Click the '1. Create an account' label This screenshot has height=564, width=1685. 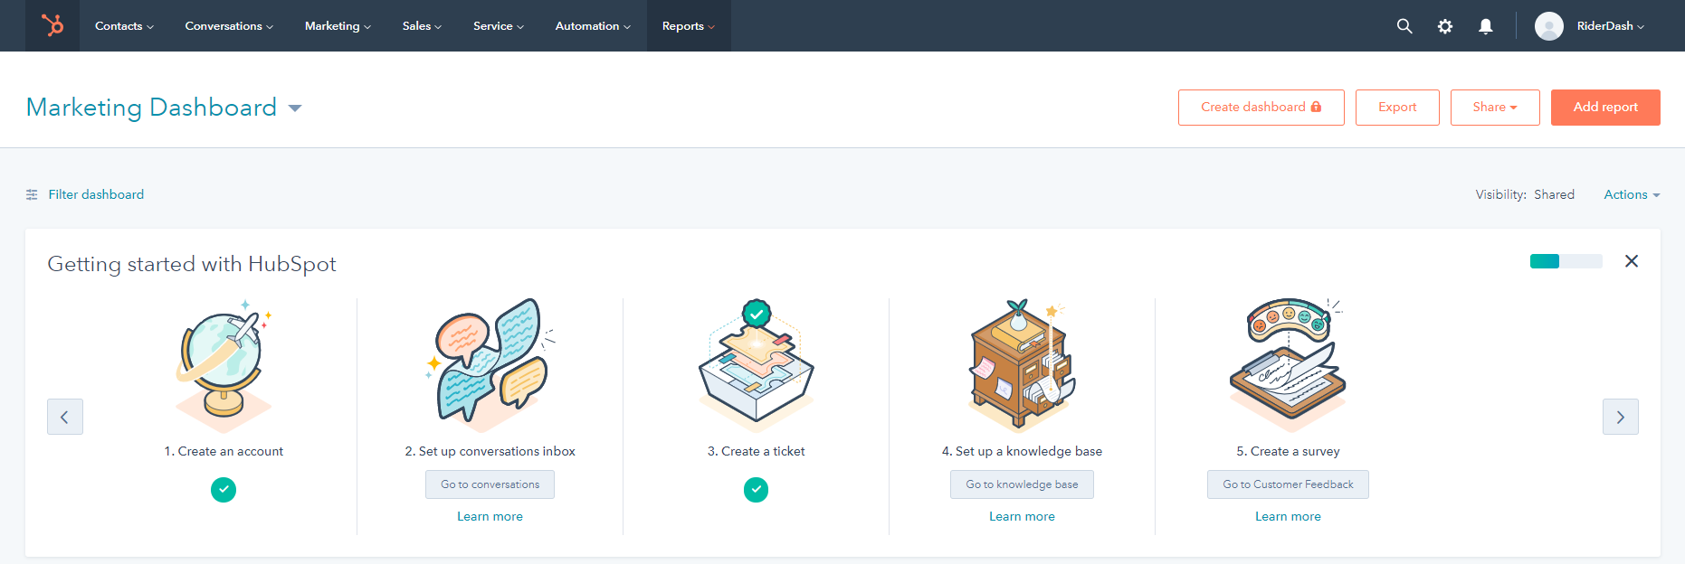[224, 451]
